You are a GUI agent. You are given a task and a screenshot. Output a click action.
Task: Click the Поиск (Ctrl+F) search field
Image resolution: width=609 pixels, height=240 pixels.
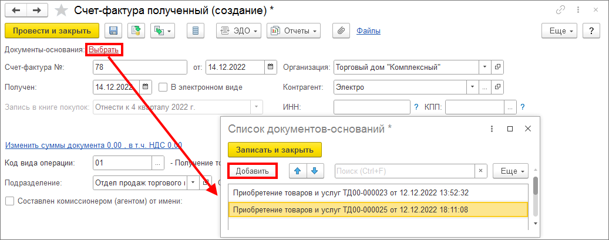404,171
